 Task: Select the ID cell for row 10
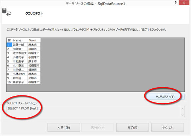click(x=10, y=82)
